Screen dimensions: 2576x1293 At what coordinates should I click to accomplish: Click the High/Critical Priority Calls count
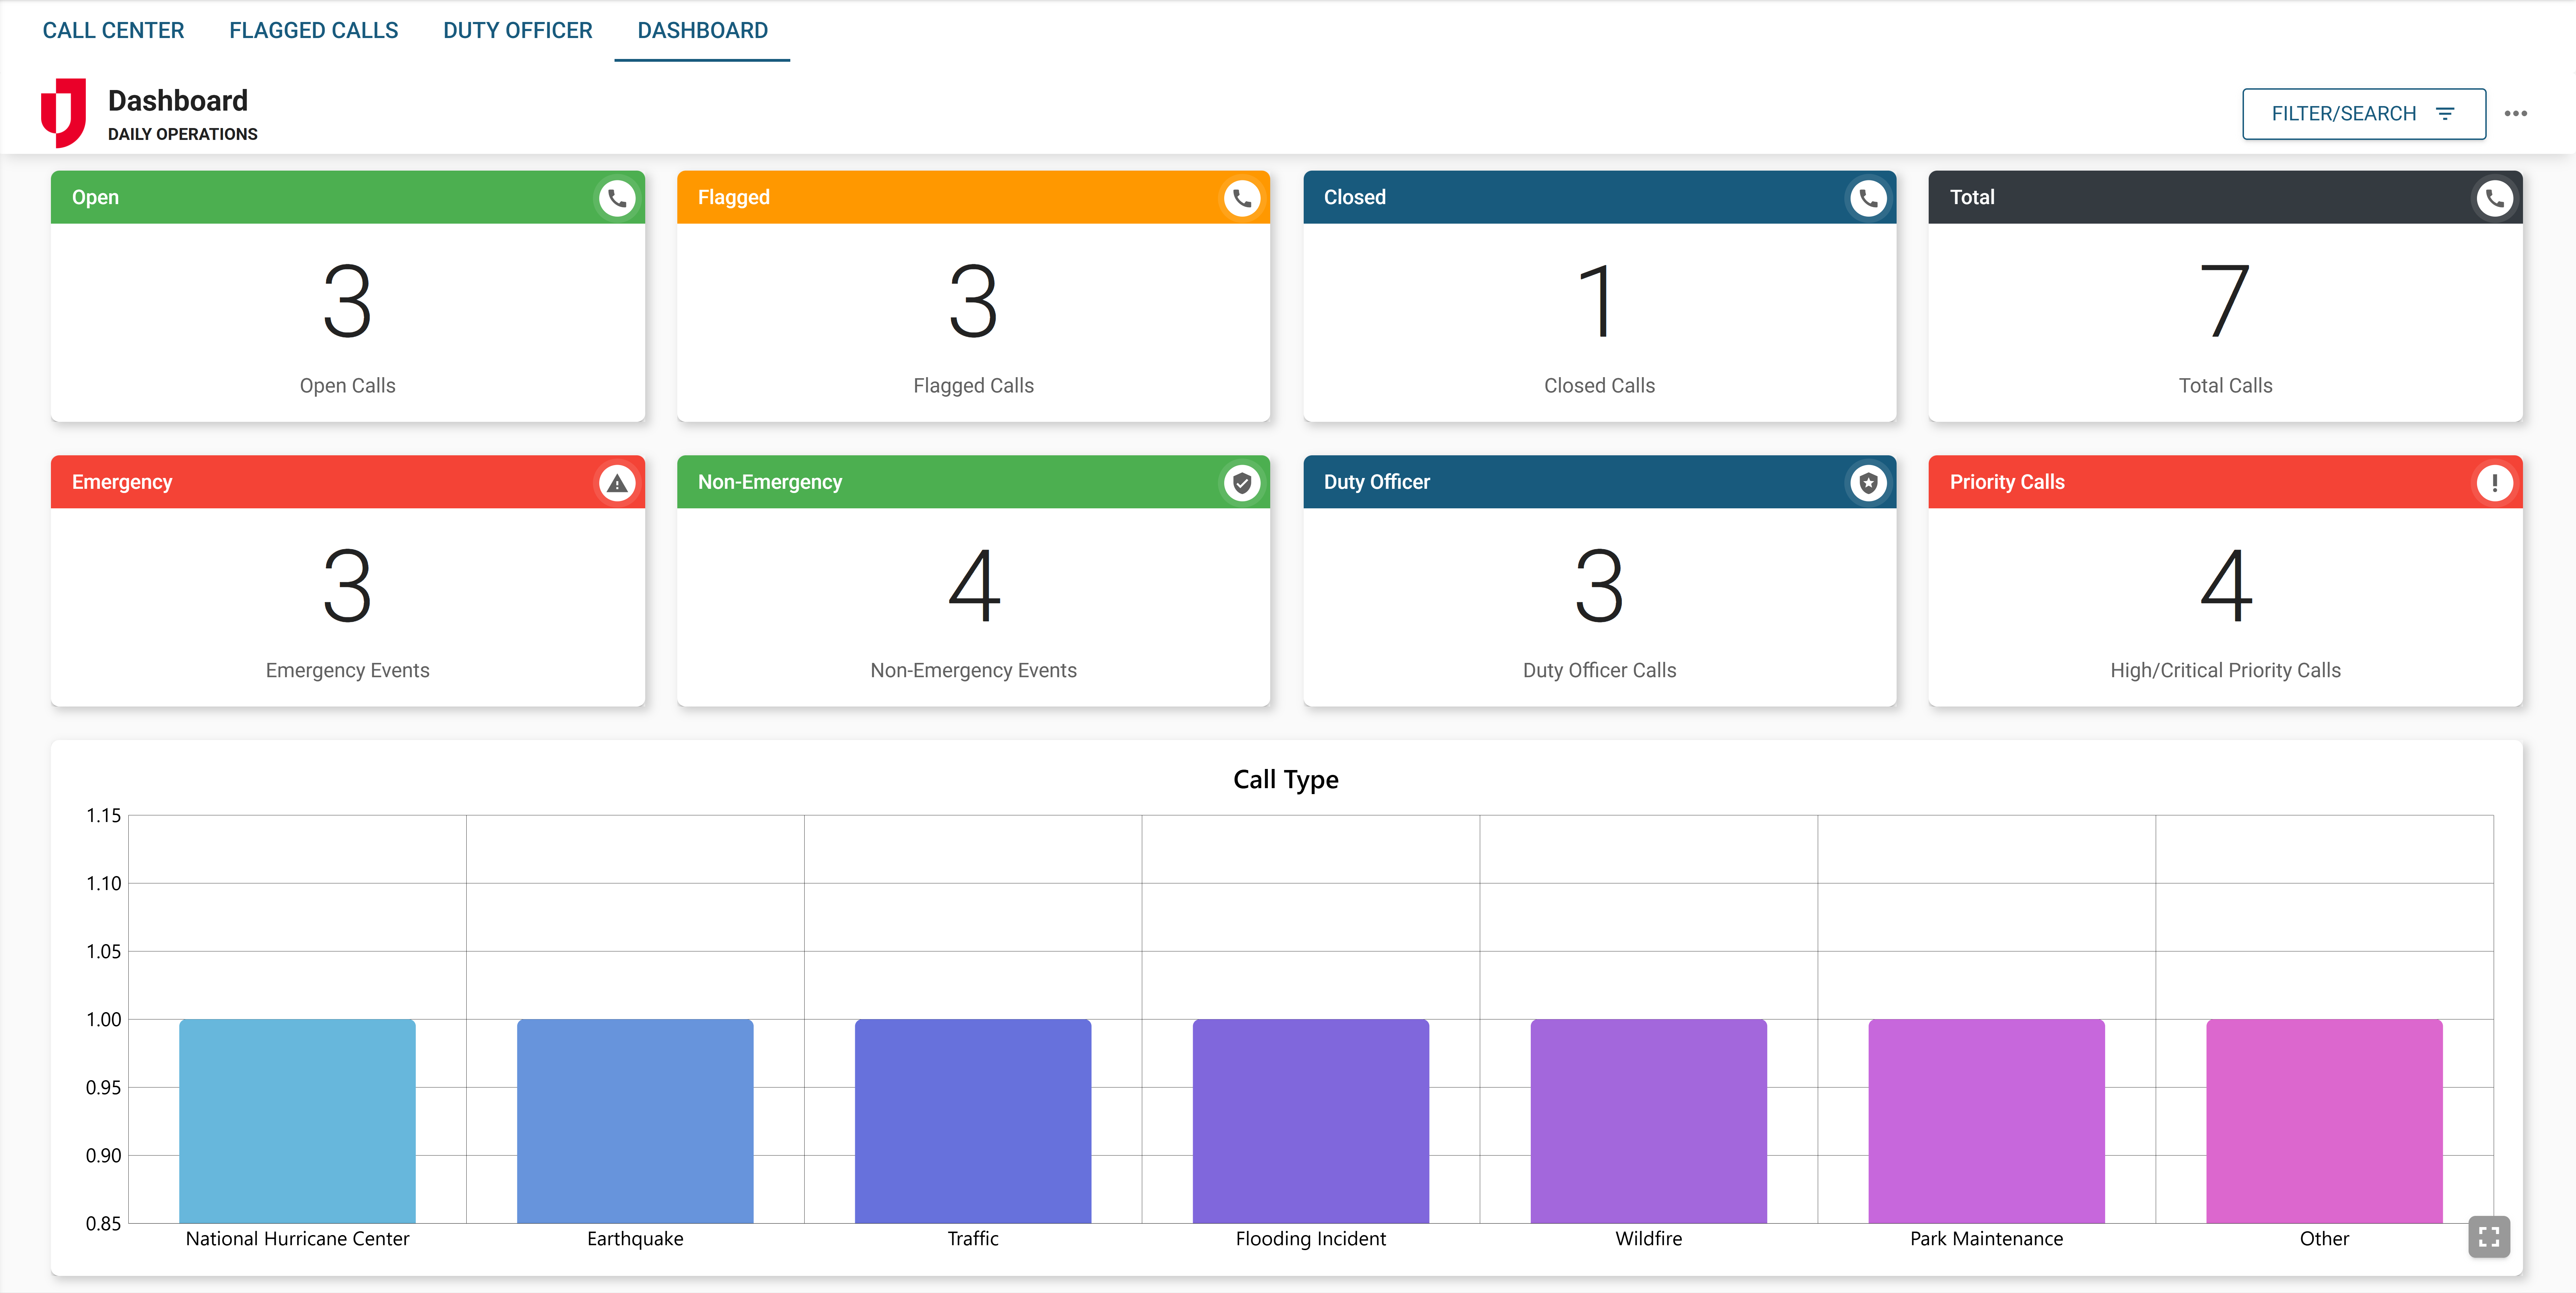(2225, 586)
